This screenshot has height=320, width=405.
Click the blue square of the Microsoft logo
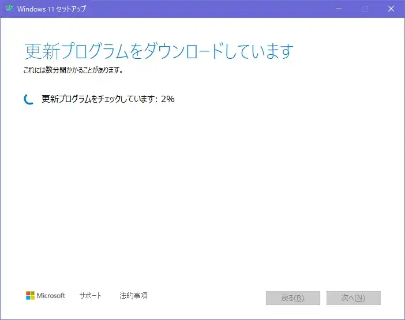click(28, 298)
